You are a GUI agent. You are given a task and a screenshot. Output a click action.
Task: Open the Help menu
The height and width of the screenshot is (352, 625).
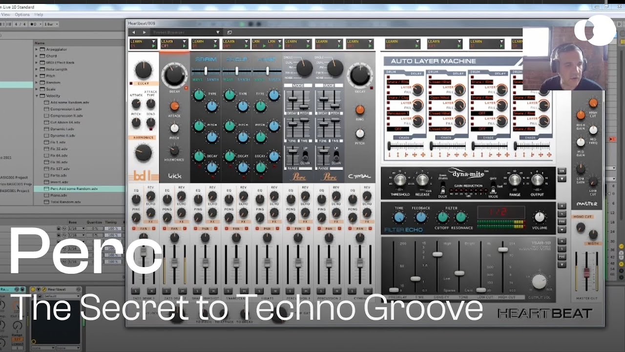(39, 15)
